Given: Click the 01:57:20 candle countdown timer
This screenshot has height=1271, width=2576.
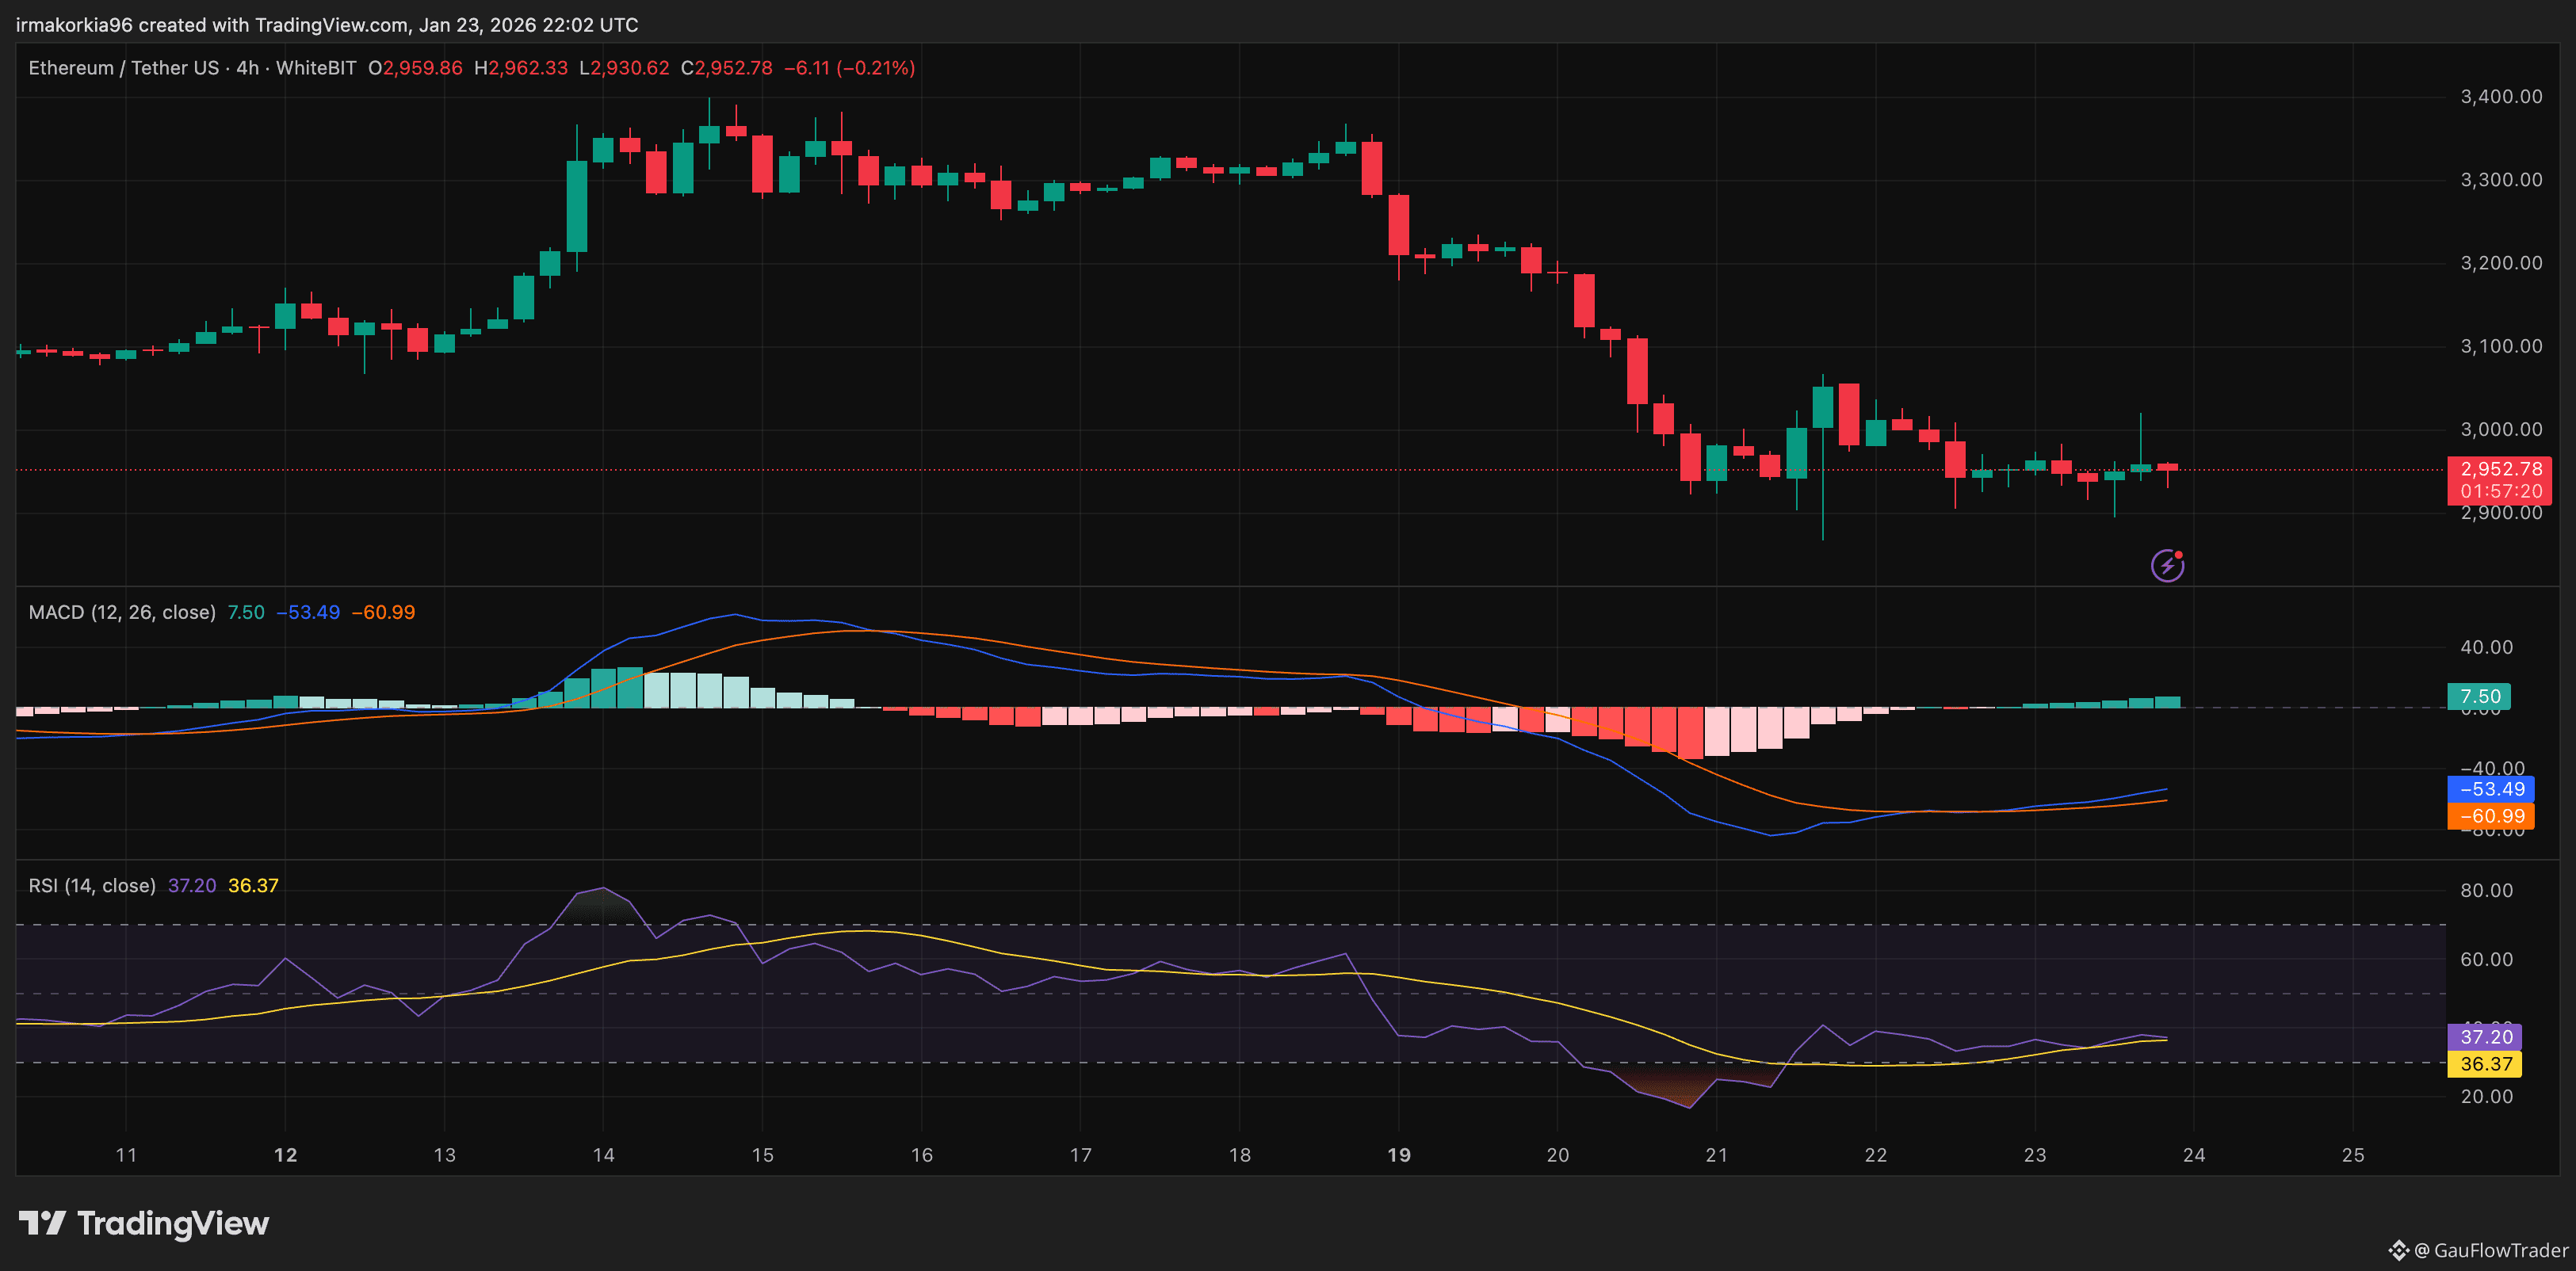Looking at the screenshot, I should pos(2501,491).
